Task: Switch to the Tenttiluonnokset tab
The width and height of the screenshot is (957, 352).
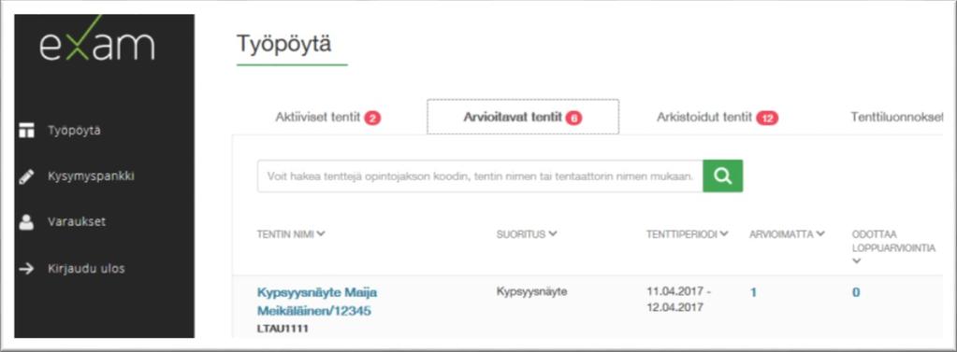Action: (x=896, y=117)
